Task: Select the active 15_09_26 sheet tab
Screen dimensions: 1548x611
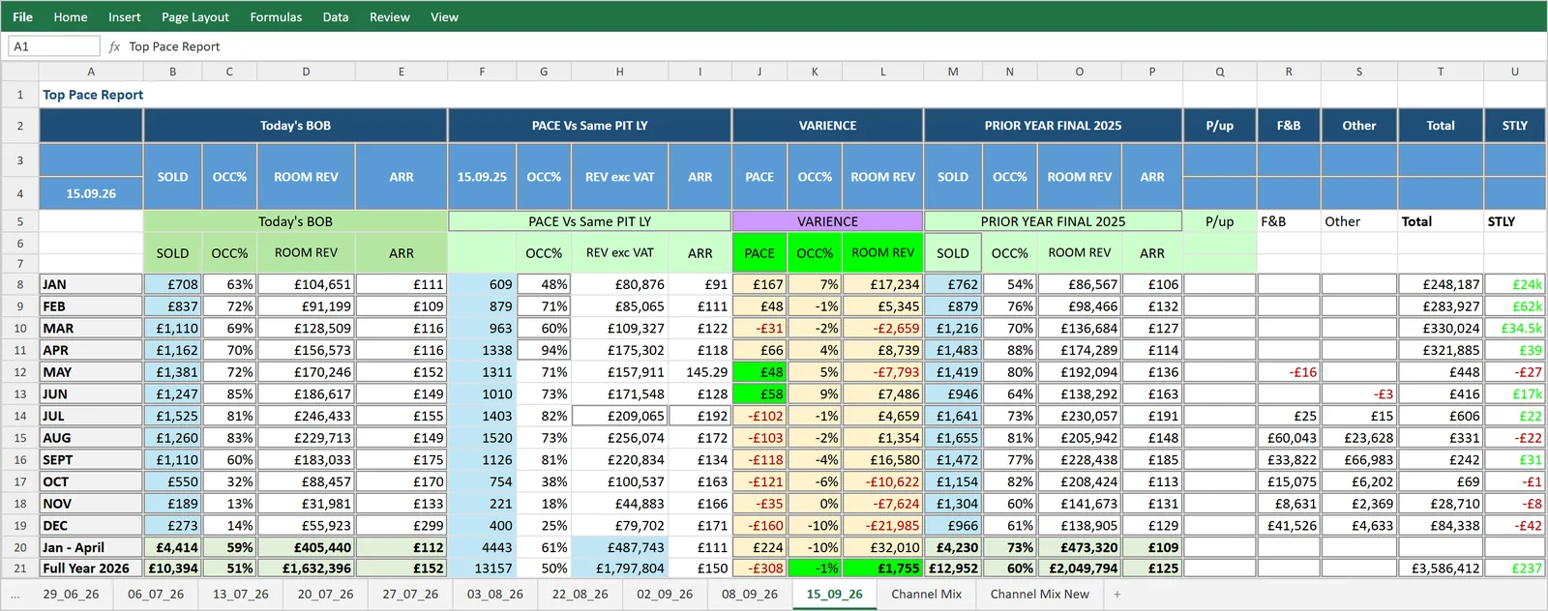Action: pos(835,595)
